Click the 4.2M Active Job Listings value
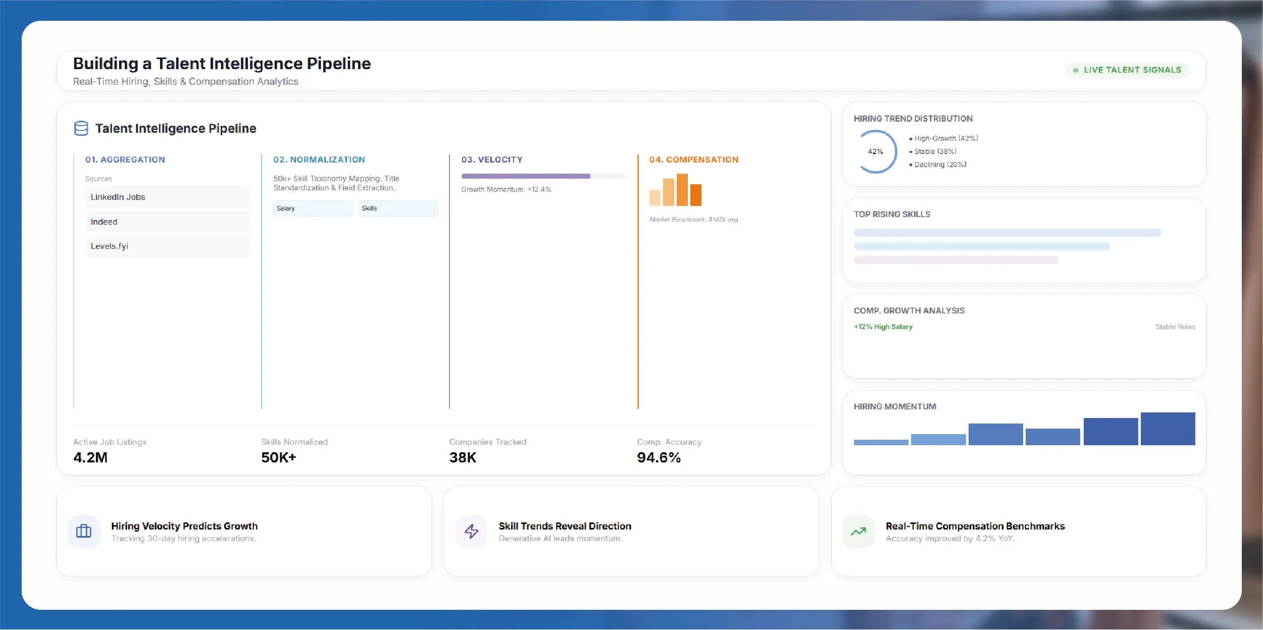 click(x=90, y=457)
